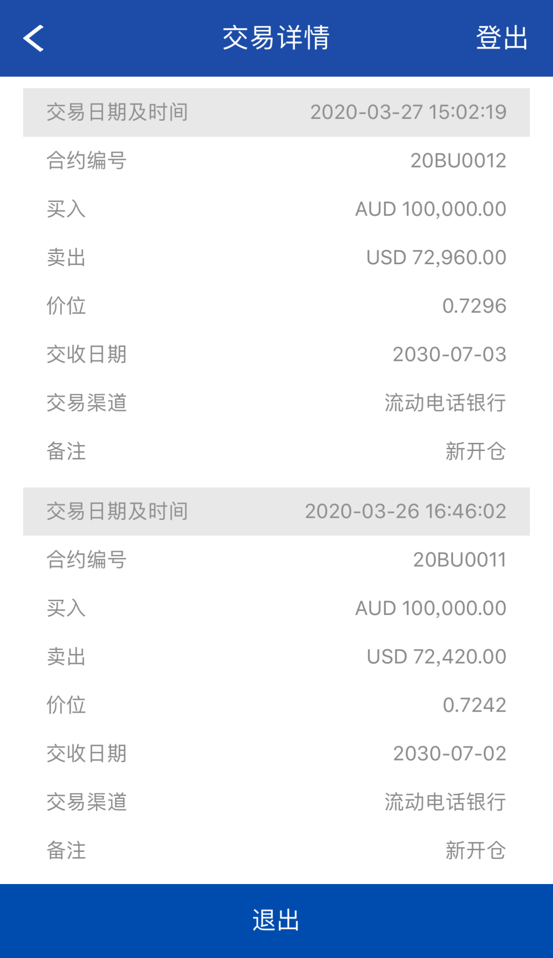Tap 流动电话银行 channel in second transaction
Image resolution: width=553 pixels, height=958 pixels.
445,802
